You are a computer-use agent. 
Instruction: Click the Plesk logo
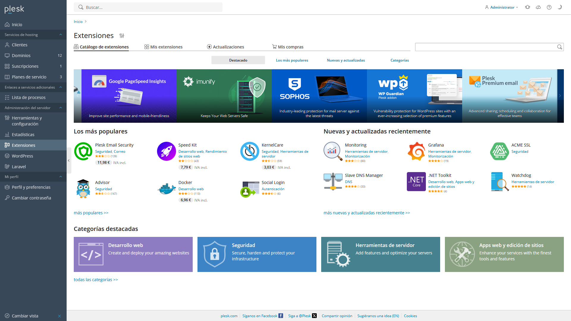(14, 10)
